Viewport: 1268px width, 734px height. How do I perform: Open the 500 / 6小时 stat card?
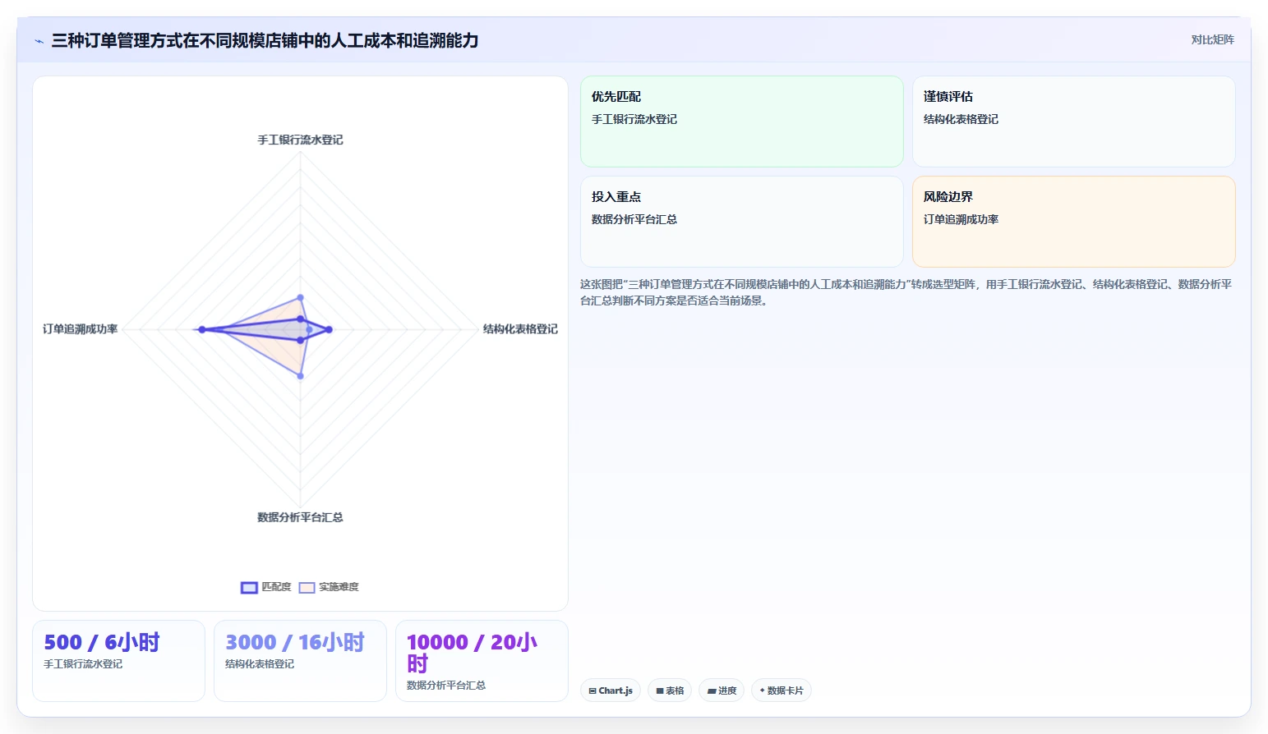click(118, 661)
